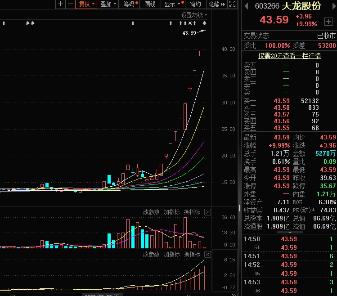Click the minus zoom-out chart button
Image resolution: width=337 pixels, height=296 pixels.
[x=70, y=4]
